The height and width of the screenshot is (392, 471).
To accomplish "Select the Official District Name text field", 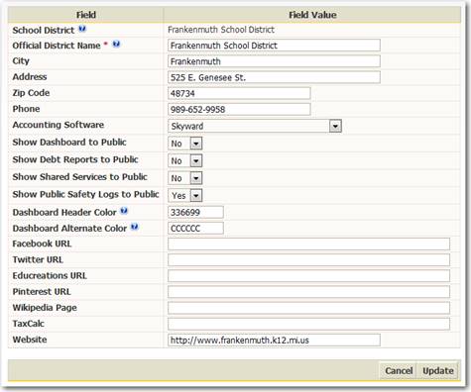I will pyautogui.click(x=274, y=46).
